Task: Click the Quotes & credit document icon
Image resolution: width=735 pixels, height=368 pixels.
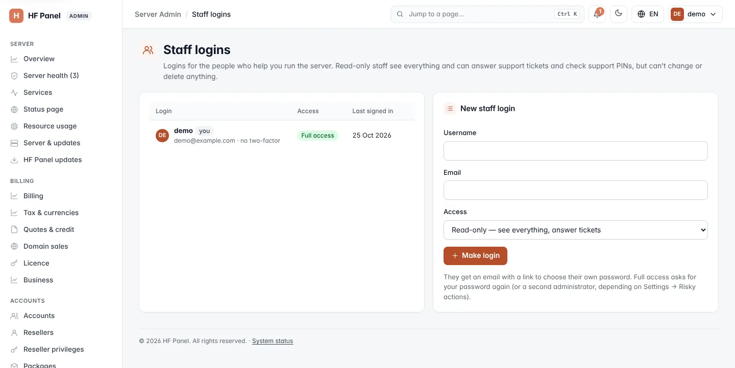Action: tap(14, 230)
